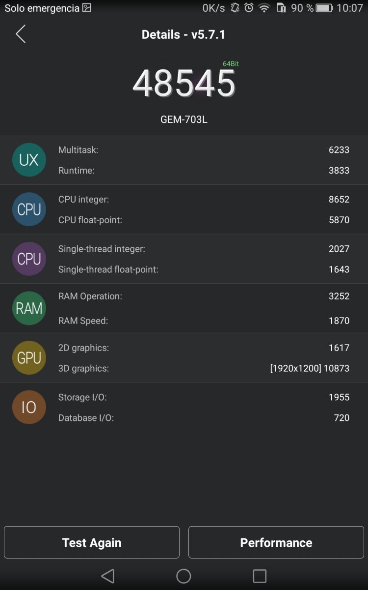The width and height of the screenshot is (368, 590).
Task: Tap the green RAM category icon
Action: tap(29, 308)
